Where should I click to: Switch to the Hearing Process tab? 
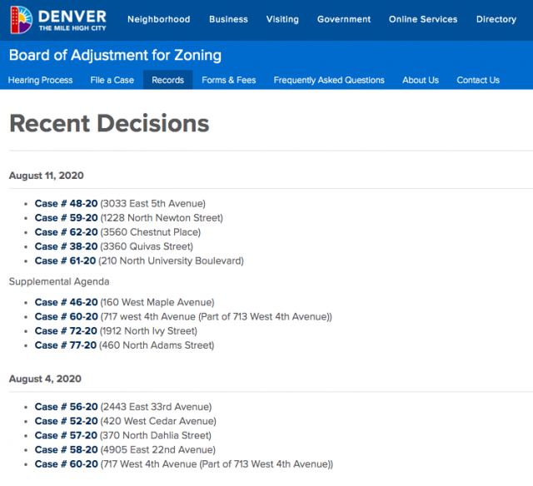point(41,80)
